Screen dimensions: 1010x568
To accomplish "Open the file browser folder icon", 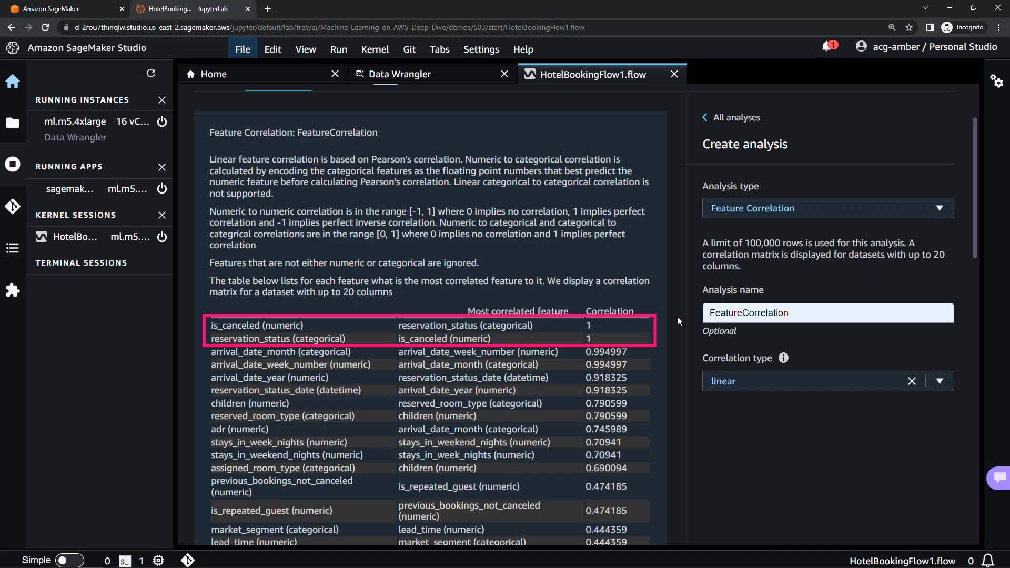I will 13,123.
